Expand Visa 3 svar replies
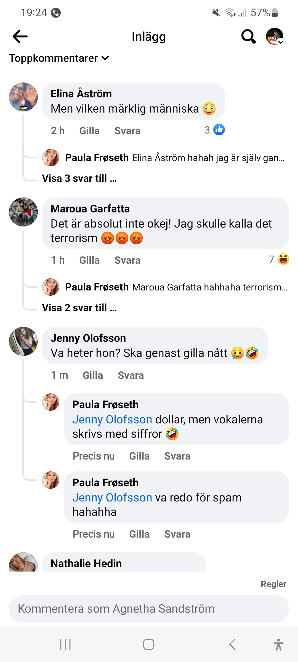Viewport: 298px width, 662px height. [x=79, y=178]
